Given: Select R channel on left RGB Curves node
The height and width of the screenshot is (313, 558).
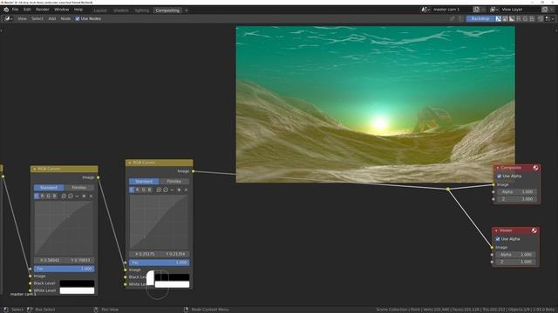Looking at the screenshot, I should [43, 196].
